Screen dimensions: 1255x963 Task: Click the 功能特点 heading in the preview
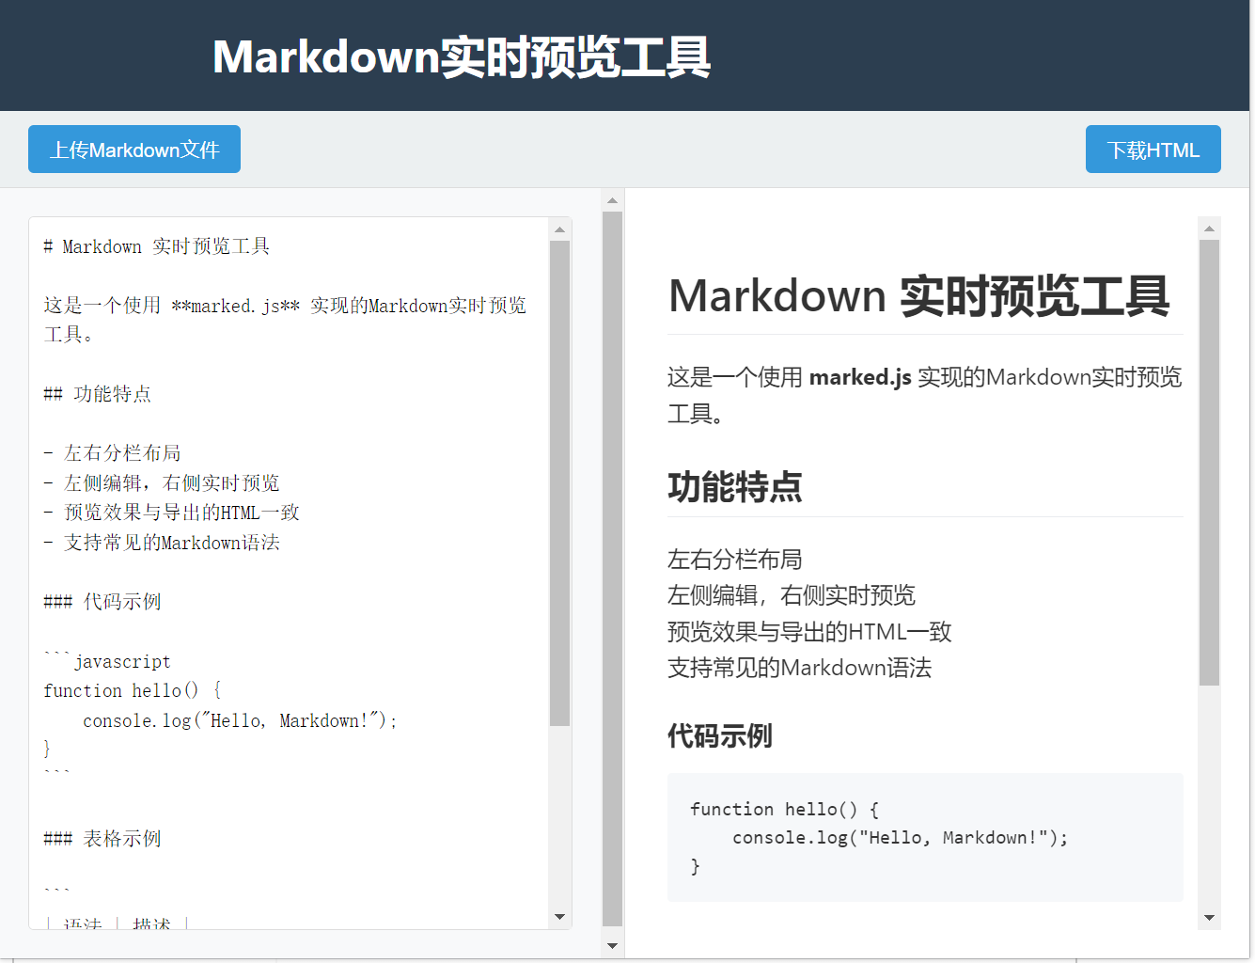[734, 487]
